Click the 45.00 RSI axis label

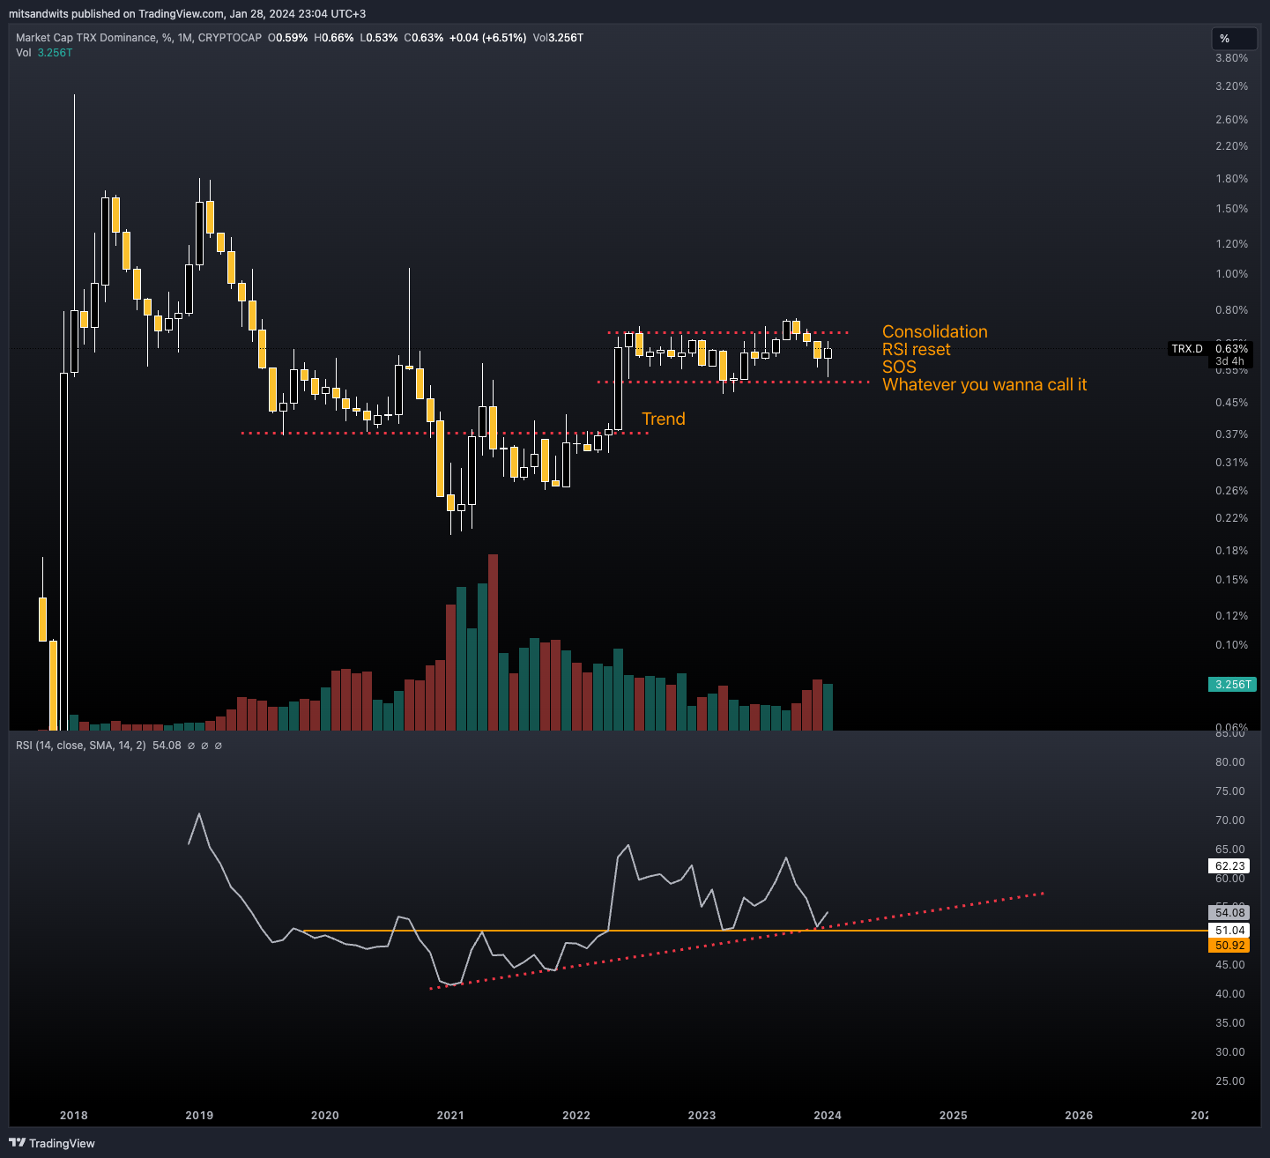(x=1230, y=965)
